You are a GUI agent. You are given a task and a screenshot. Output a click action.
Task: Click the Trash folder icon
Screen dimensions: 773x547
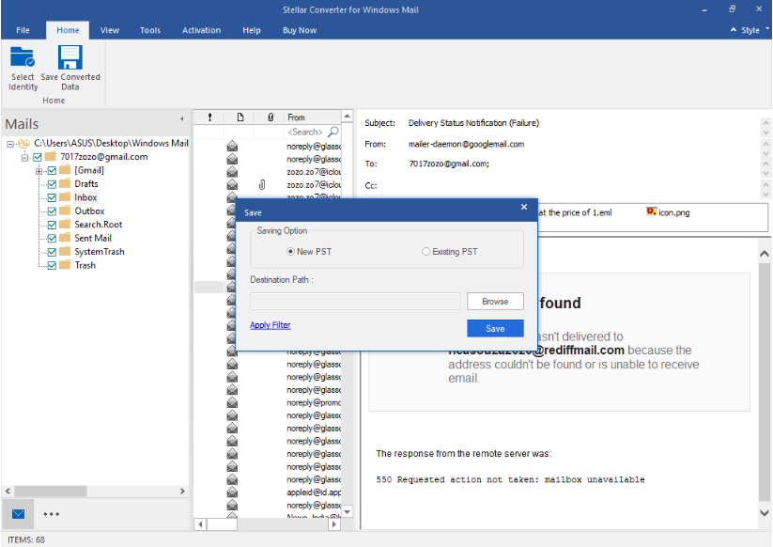(x=65, y=265)
